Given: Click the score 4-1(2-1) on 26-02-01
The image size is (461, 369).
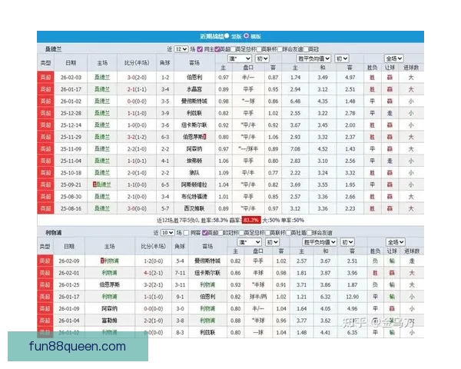Looking at the screenshot, I should coord(153,273).
